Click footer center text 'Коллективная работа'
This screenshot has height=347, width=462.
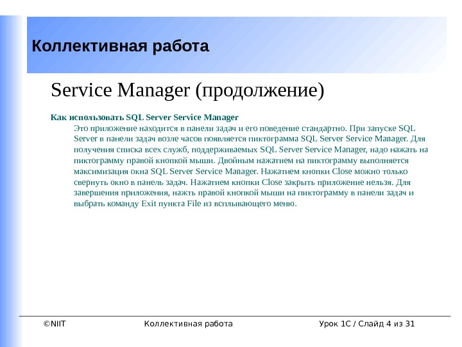[188, 324]
